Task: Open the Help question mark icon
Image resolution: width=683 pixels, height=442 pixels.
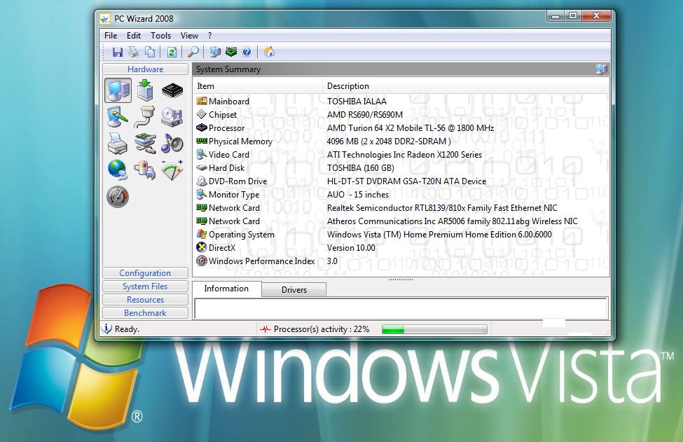Action: (247, 52)
